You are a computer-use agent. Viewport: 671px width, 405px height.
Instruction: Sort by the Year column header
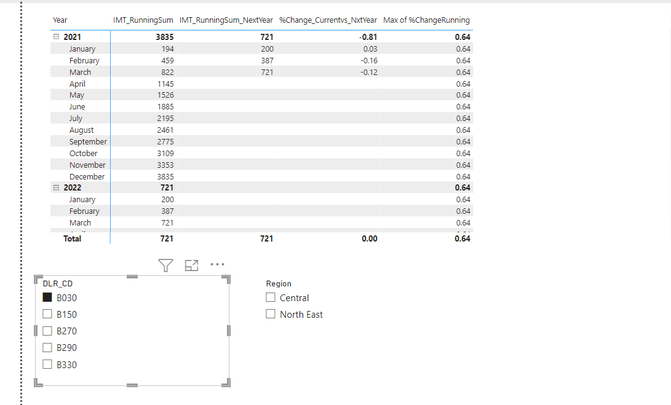60,20
